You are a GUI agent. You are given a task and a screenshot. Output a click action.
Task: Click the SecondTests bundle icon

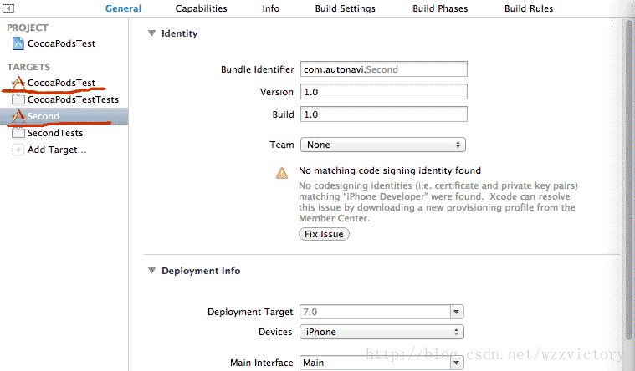click(x=18, y=133)
